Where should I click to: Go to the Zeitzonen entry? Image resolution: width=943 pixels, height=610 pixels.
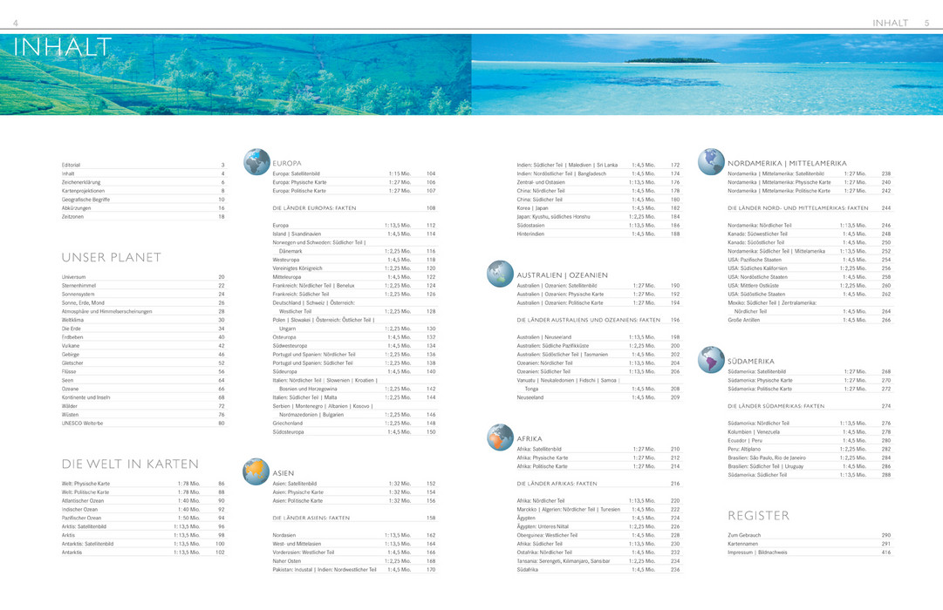(x=72, y=217)
